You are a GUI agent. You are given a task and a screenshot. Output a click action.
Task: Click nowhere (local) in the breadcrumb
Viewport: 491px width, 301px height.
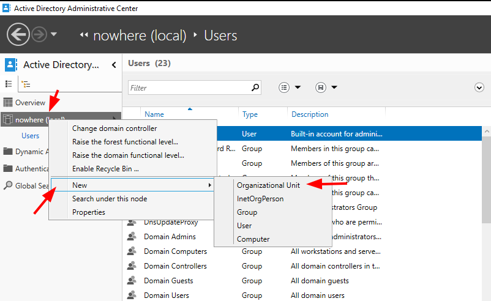point(140,35)
